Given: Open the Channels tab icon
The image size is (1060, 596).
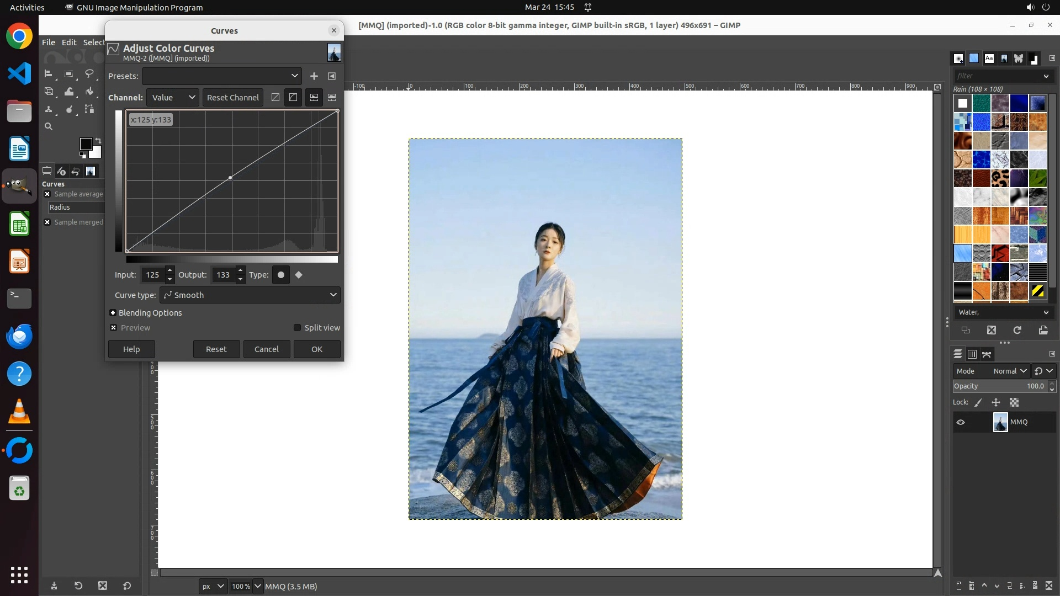Looking at the screenshot, I should [x=972, y=354].
